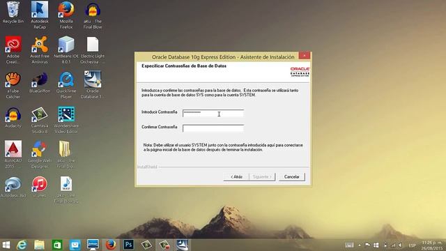Screen dimensions: 446x251
Task: Click the Siguiente button
Action: (262, 176)
